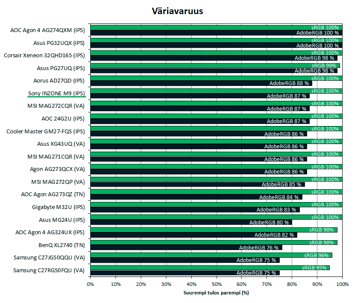Click the axis title Suurempi tulos parempi (%)

click(216, 293)
